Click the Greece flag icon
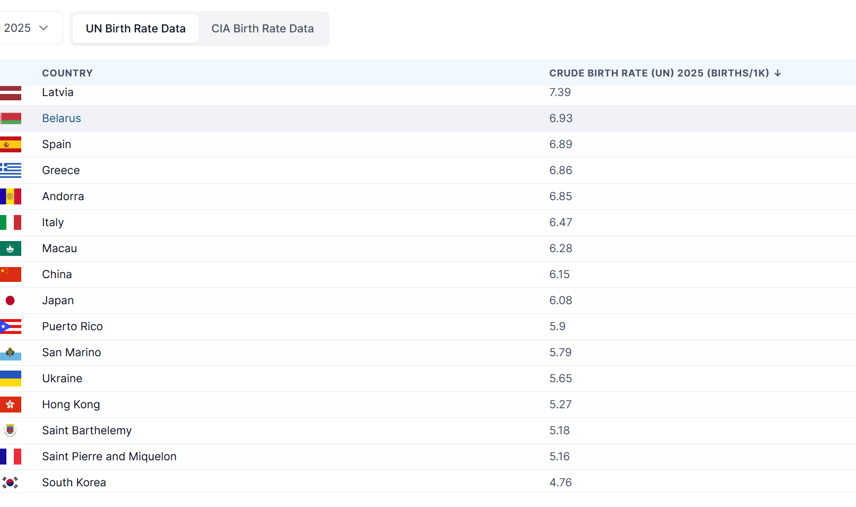The height and width of the screenshot is (507, 856). point(11,170)
